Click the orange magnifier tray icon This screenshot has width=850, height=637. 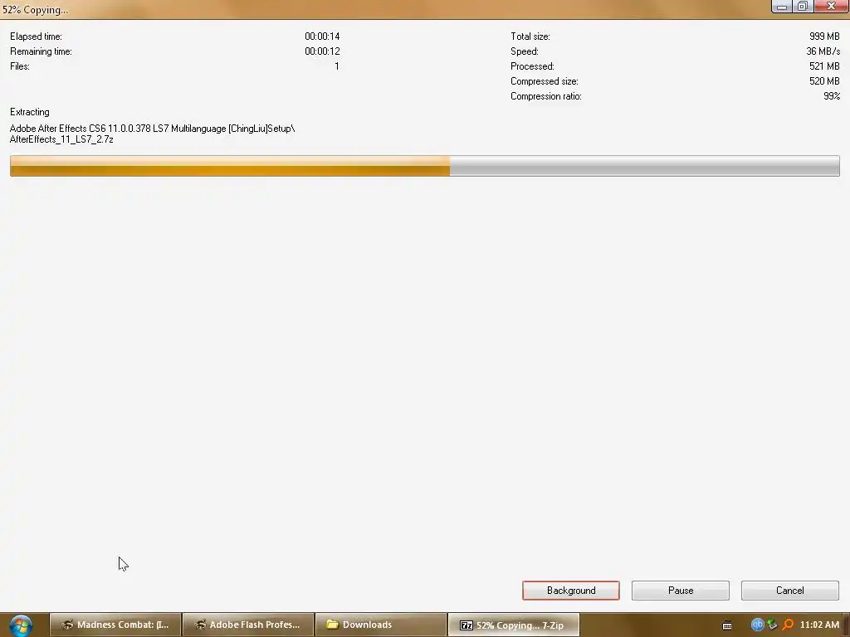(789, 625)
